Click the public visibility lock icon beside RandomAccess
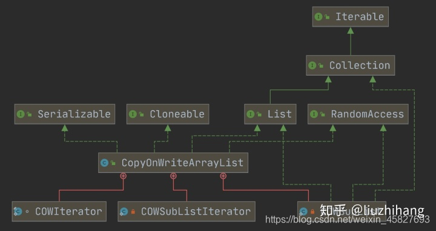This screenshot has width=436, height=231. 323,114
